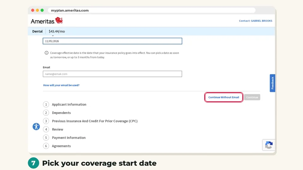Click the myplan.ameritas.com address bar
Screen dimensions: 303x170
click(x=152, y=10)
